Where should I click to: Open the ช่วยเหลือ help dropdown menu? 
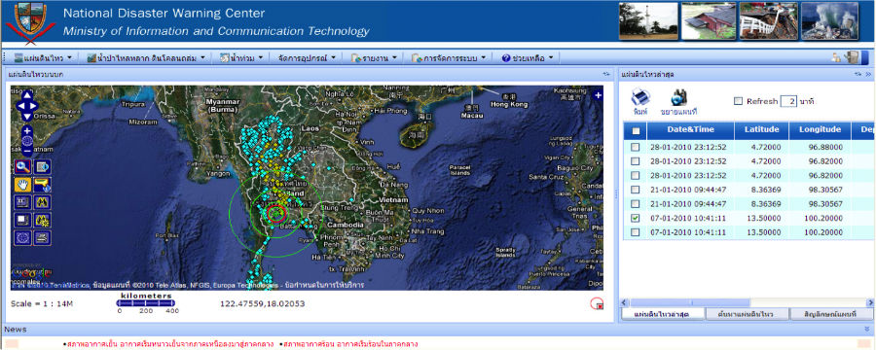click(528, 57)
